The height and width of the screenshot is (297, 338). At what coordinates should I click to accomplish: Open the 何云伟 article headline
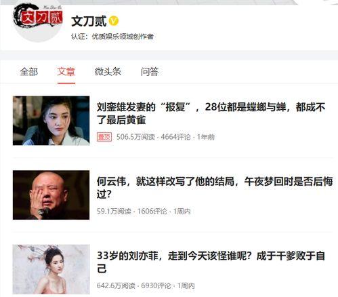tap(215, 188)
